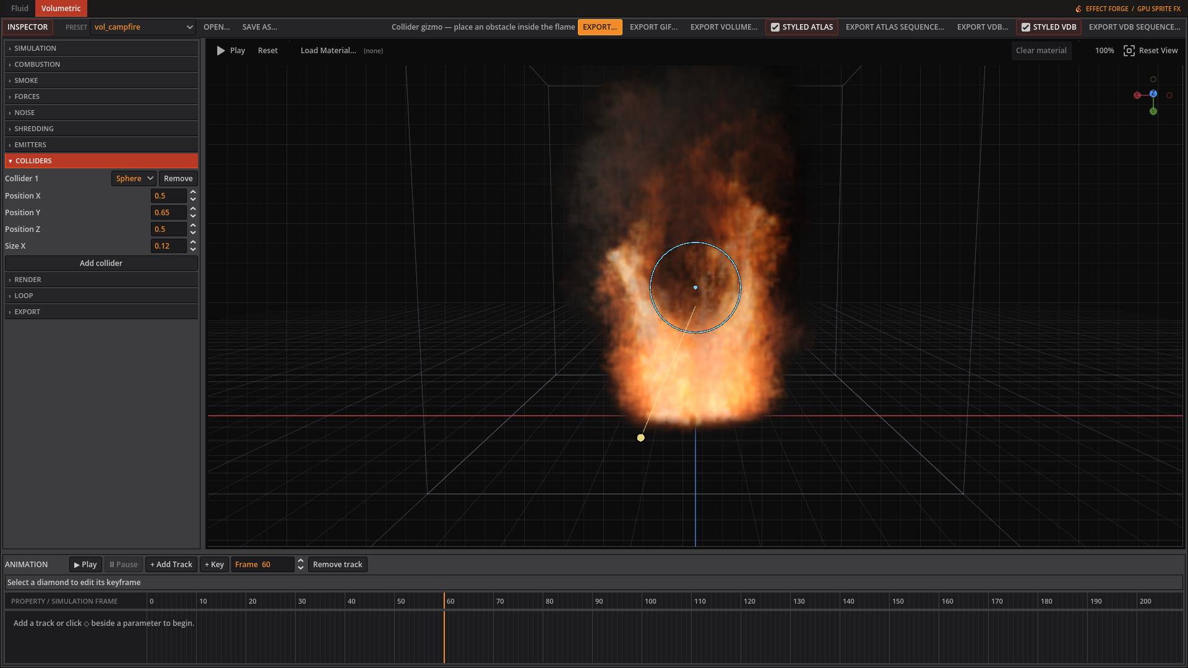1188x668 pixels.
Task: Remove Collider 1
Action: pyautogui.click(x=178, y=178)
